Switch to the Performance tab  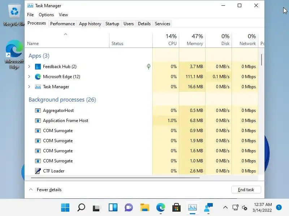(x=62, y=24)
